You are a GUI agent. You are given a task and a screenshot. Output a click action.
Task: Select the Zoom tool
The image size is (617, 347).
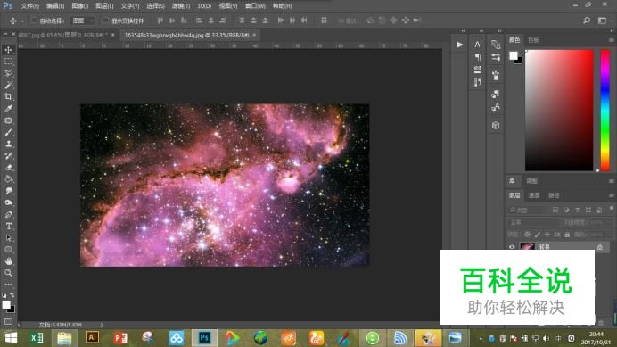click(x=8, y=273)
